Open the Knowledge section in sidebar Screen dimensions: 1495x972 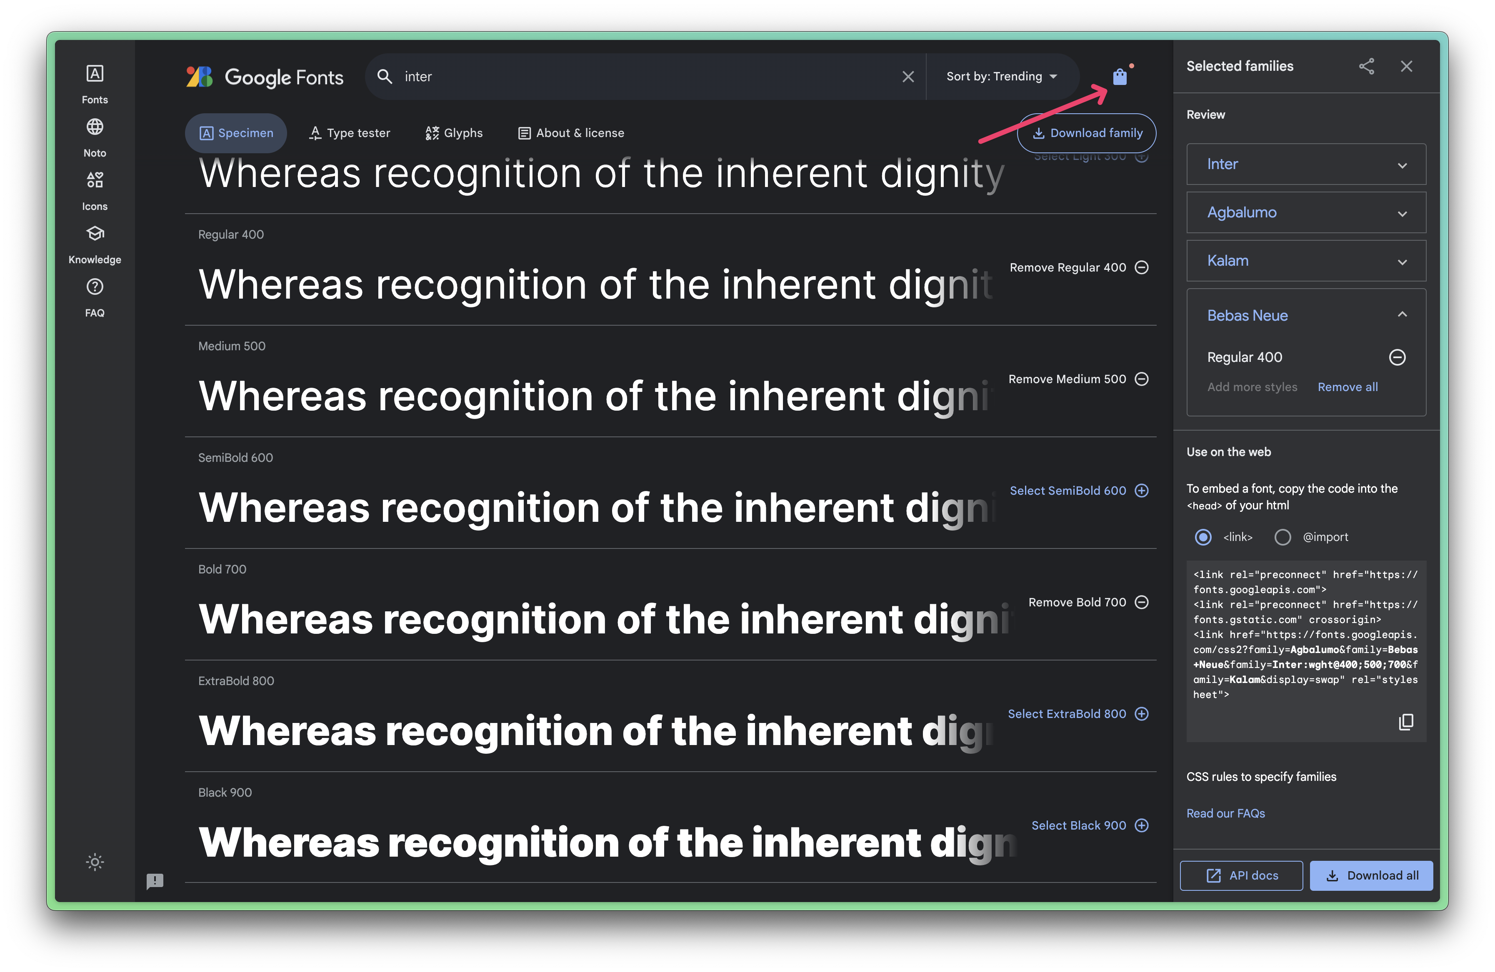[94, 242]
